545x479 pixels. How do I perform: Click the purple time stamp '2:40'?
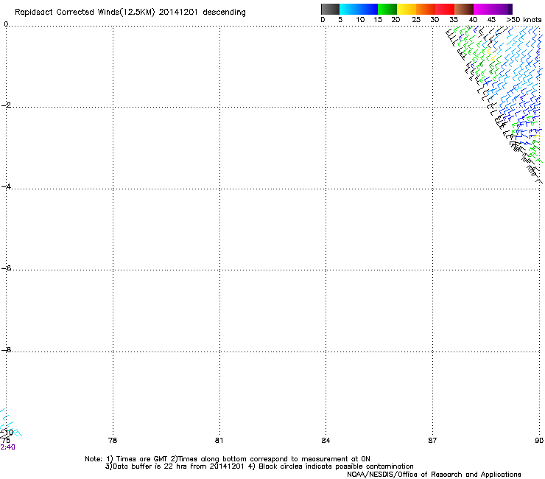7,447
